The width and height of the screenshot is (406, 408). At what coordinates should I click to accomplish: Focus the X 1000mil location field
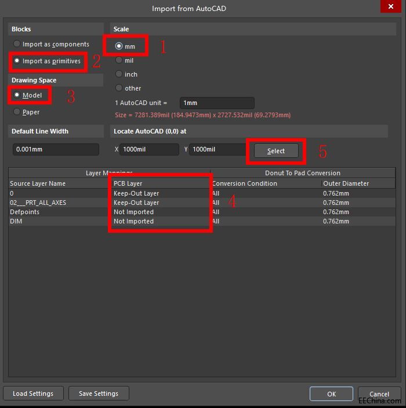point(149,149)
